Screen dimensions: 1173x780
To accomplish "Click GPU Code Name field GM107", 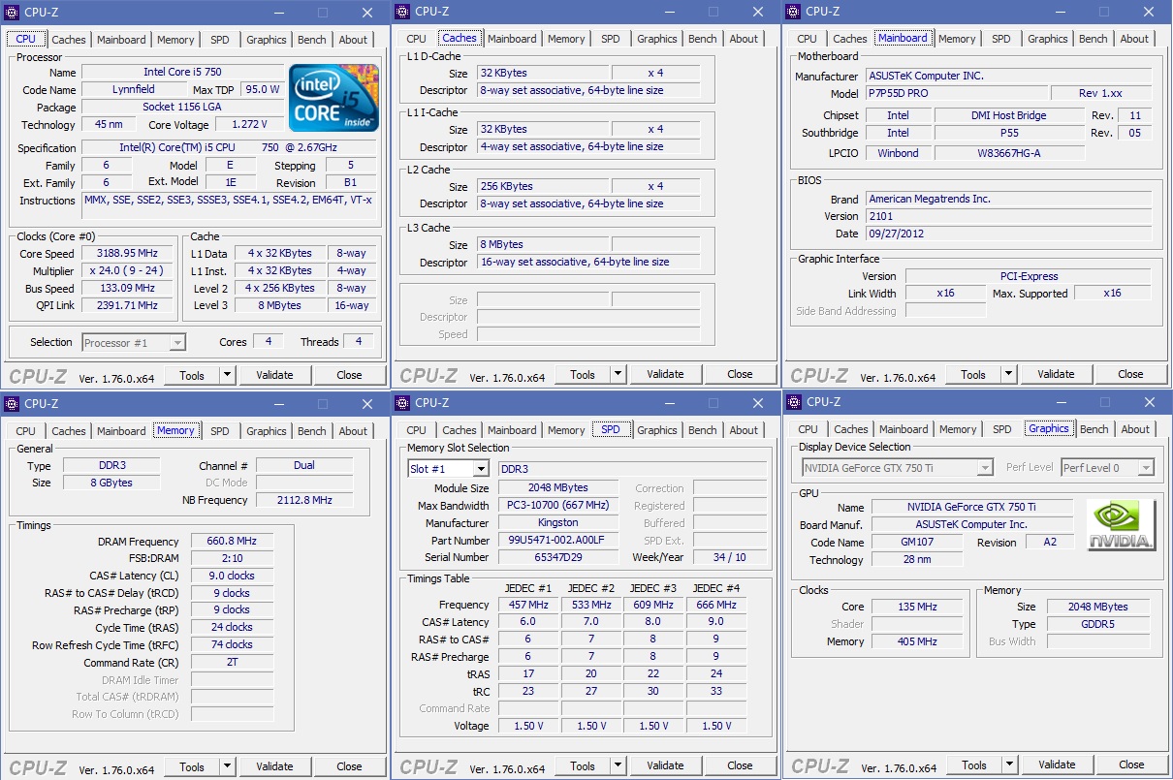I will pos(917,543).
